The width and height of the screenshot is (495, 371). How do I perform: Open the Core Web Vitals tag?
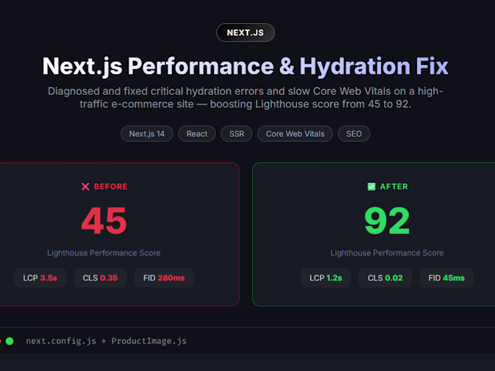coord(295,134)
